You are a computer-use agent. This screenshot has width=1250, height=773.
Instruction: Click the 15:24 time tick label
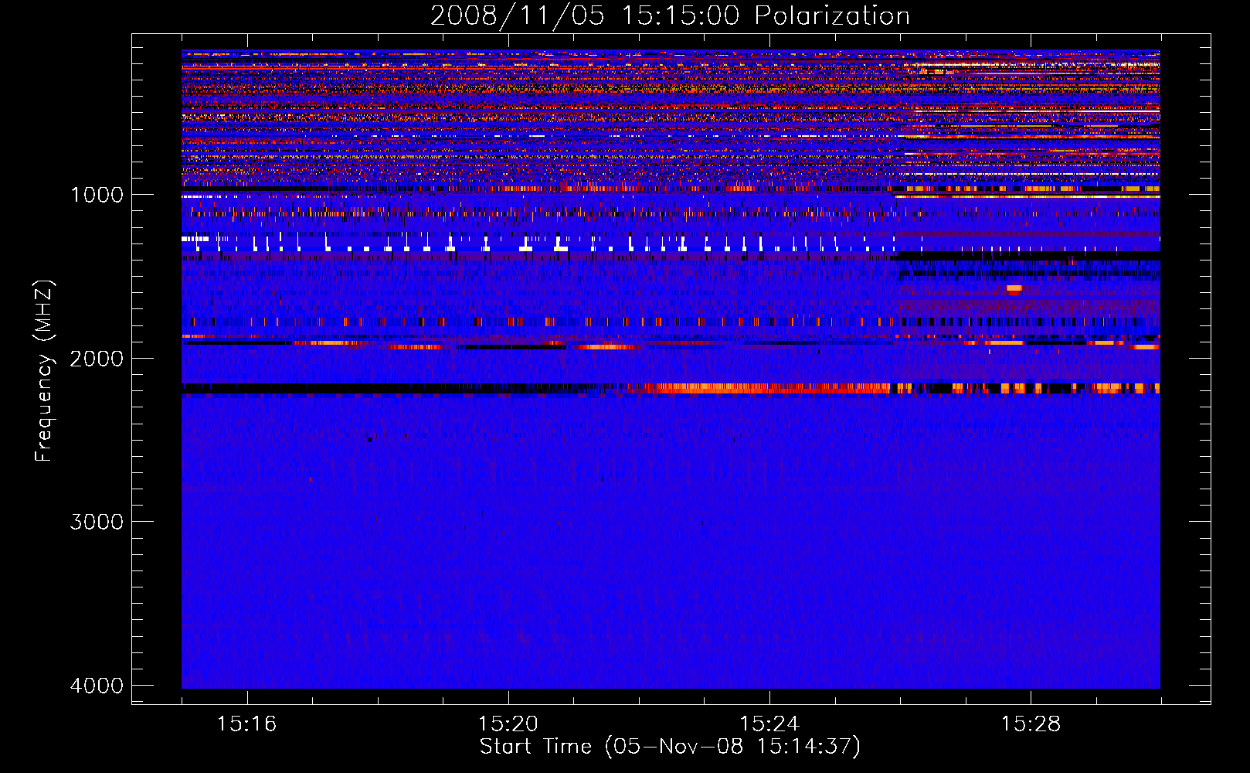coord(769,724)
